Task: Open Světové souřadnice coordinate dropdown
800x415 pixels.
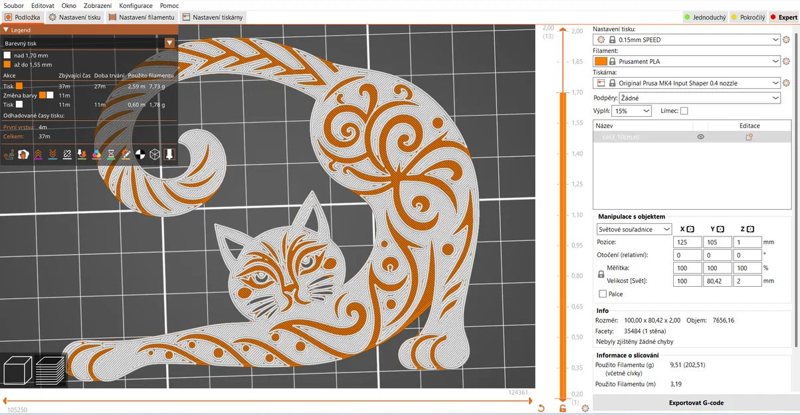Action: pyautogui.click(x=635, y=229)
